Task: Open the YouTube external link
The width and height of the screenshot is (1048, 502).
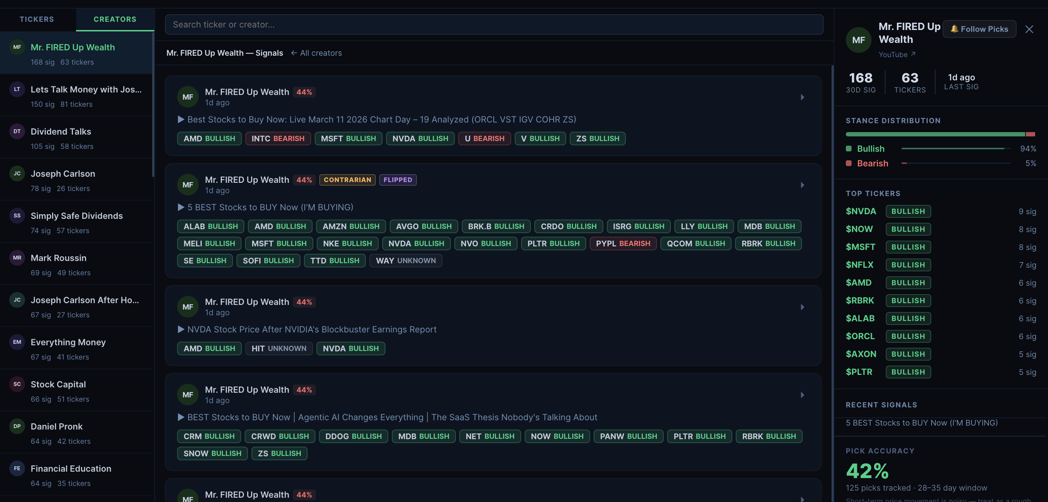Action: (x=897, y=55)
